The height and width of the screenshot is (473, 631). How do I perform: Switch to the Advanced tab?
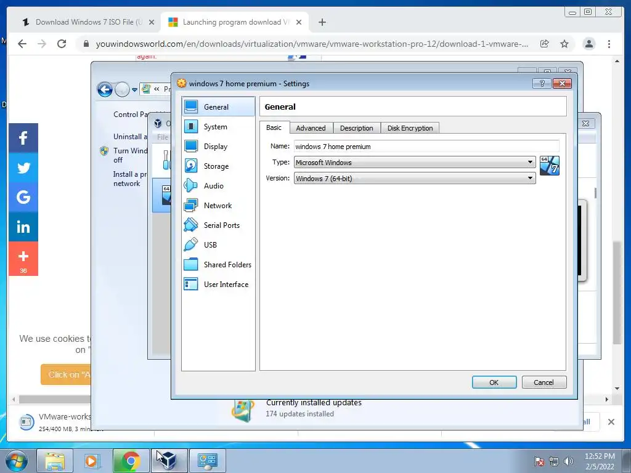[x=311, y=128]
